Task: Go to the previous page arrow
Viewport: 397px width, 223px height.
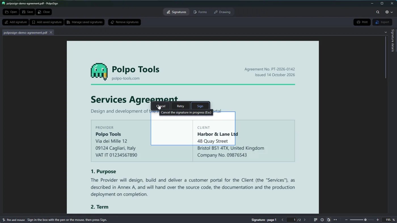Action: (x=282, y=220)
